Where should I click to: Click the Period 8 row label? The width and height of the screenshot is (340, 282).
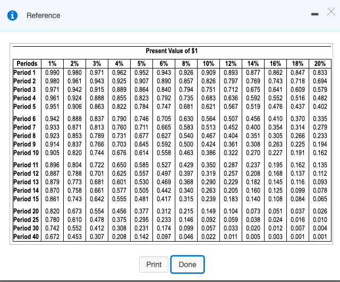pyautogui.click(x=24, y=136)
